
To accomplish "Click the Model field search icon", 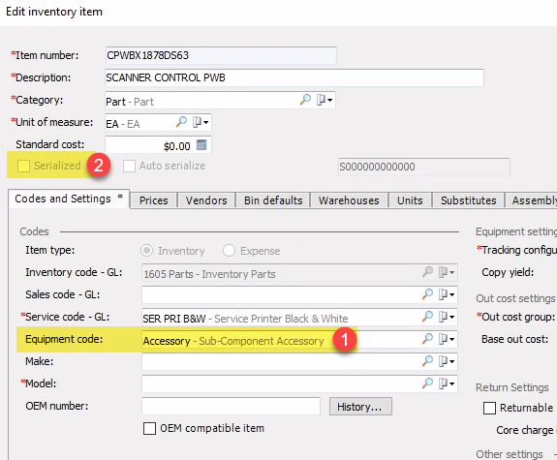I will 427,383.
